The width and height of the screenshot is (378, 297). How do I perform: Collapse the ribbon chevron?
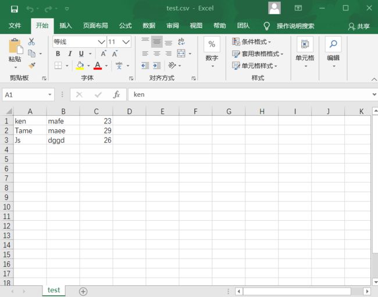tap(374, 79)
